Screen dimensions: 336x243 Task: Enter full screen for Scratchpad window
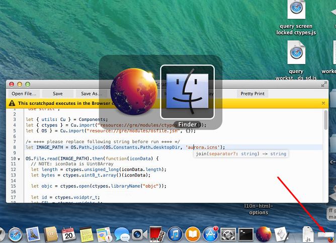[324, 84]
